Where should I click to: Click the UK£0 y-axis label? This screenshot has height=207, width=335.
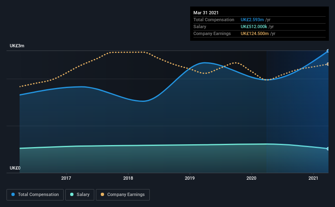point(15,168)
